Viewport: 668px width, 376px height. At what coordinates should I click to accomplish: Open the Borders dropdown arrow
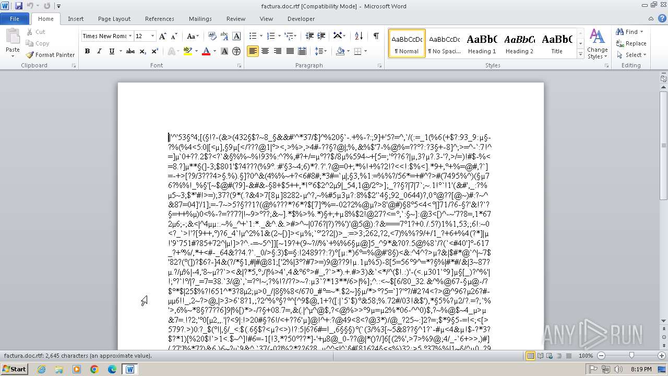pyautogui.click(x=365, y=51)
